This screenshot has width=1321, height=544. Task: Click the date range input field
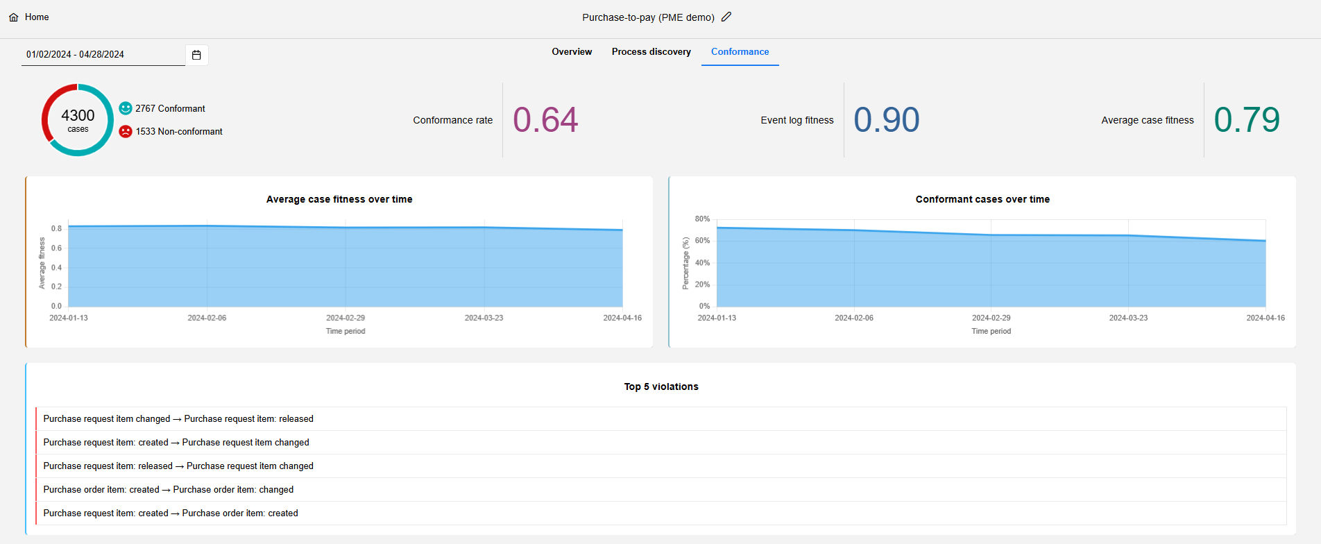(103, 54)
